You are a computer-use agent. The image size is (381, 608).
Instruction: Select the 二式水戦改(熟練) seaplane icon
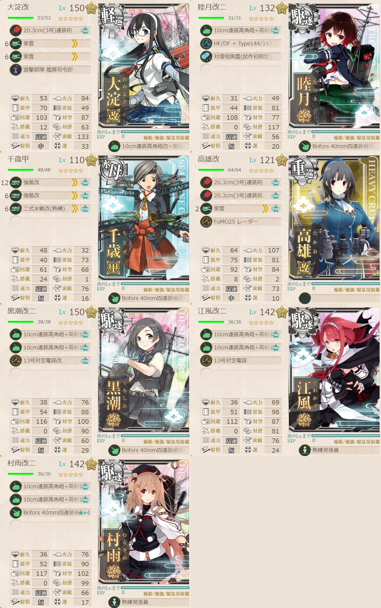(16, 209)
